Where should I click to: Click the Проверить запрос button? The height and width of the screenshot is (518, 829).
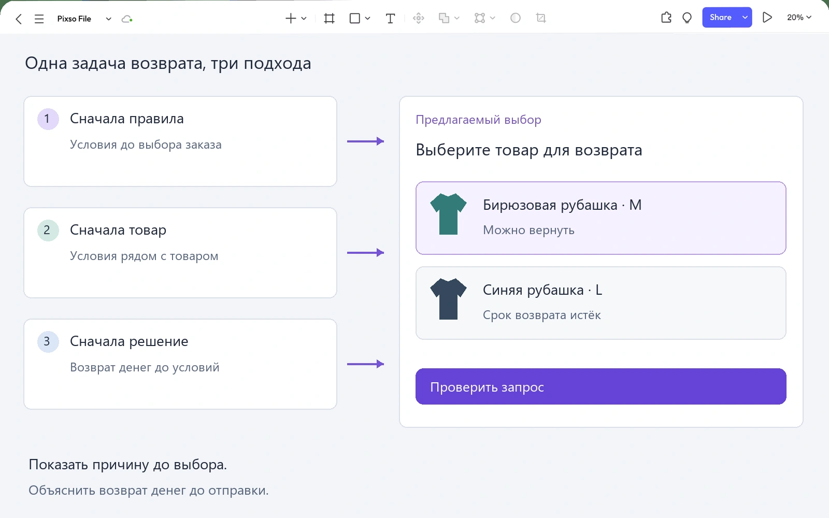click(601, 386)
